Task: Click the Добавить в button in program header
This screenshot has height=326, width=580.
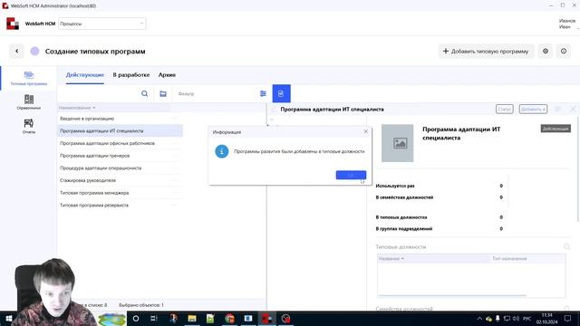Action: tap(533, 109)
